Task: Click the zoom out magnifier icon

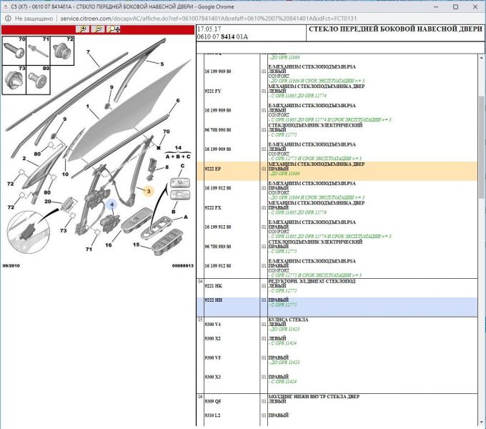Action: click(98, 29)
